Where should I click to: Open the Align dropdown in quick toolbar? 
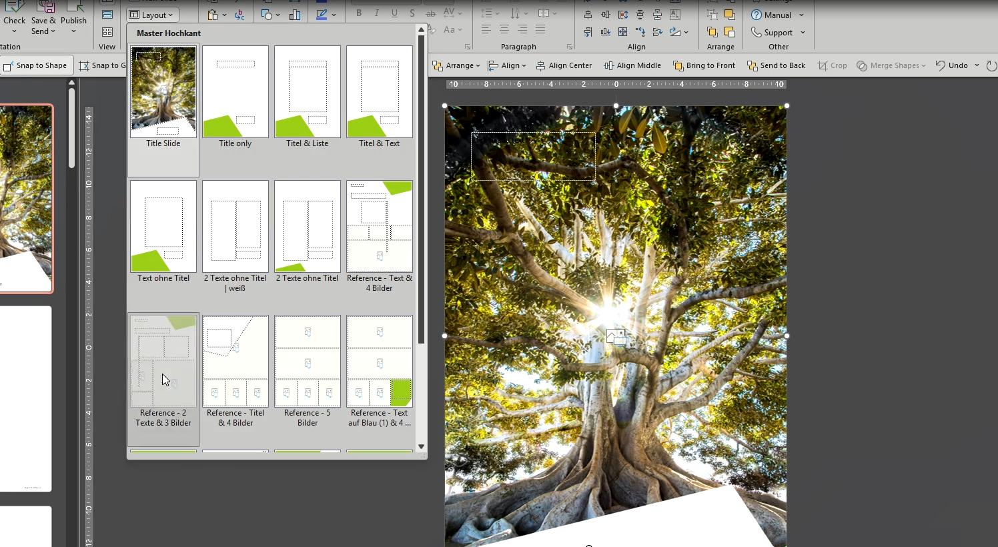507,65
